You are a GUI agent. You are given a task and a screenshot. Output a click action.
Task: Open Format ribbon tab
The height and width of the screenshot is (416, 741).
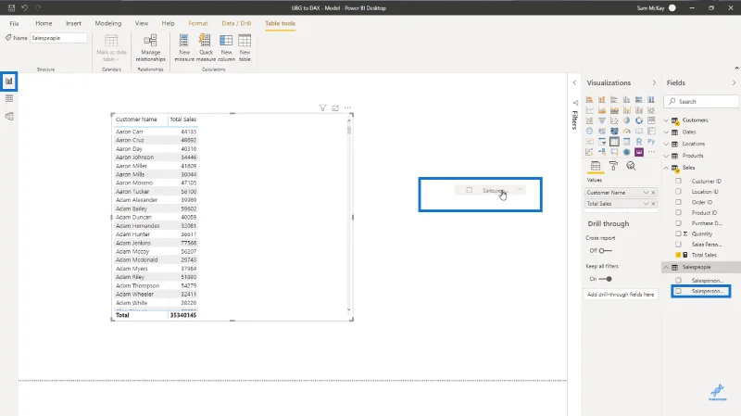[x=197, y=23]
